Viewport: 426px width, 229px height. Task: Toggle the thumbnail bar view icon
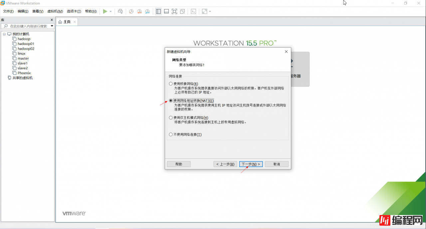click(x=166, y=11)
